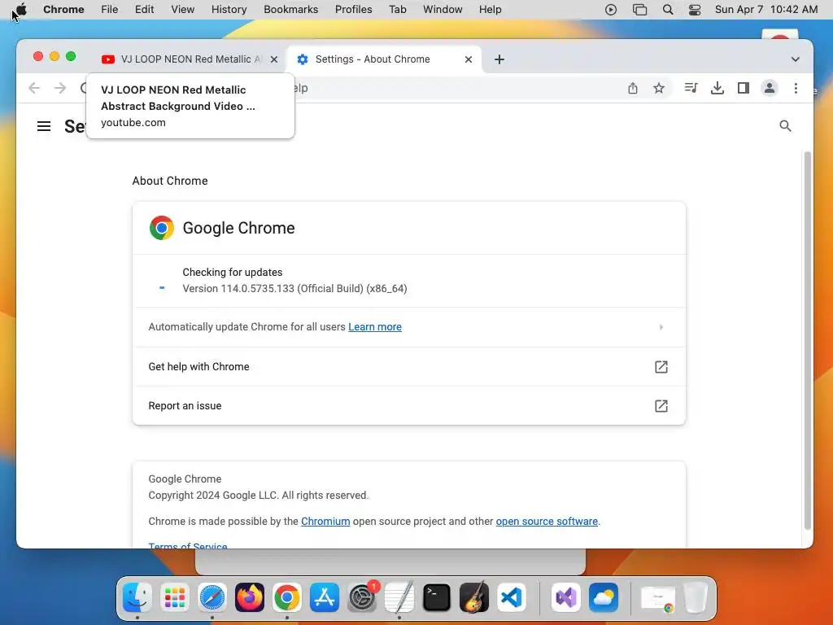Open Chrome three-dot menu

pos(796,88)
